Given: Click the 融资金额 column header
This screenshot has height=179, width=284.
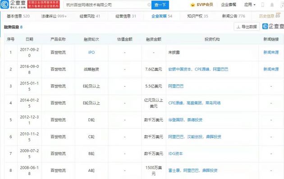Looking at the screenshot, I should [154, 39].
